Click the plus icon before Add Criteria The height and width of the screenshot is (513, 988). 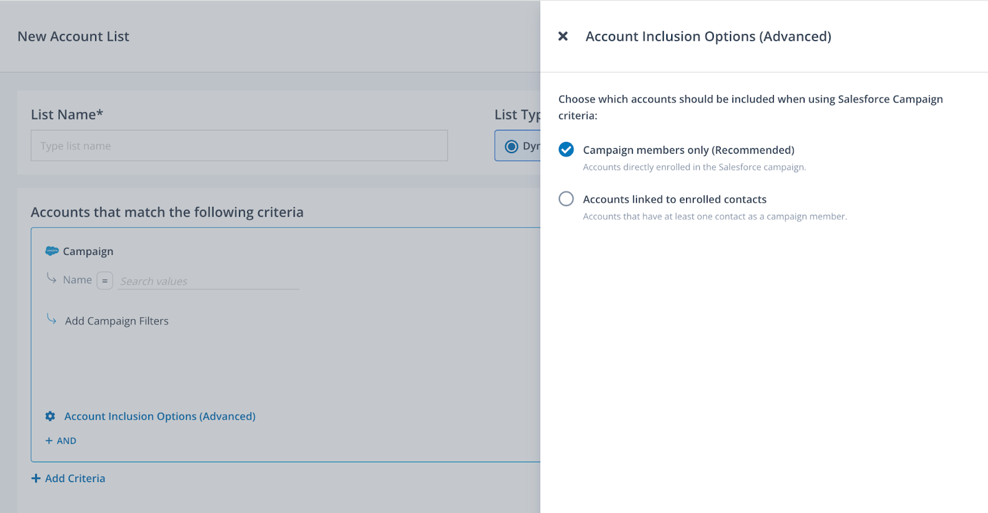pyautogui.click(x=36, y=478)
